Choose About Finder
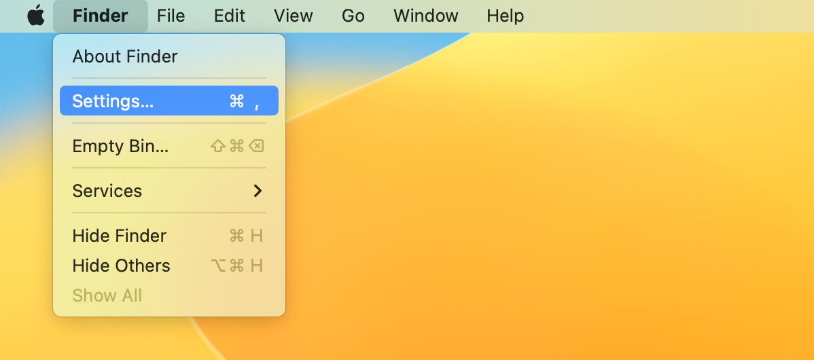 [x=169, y=56]
